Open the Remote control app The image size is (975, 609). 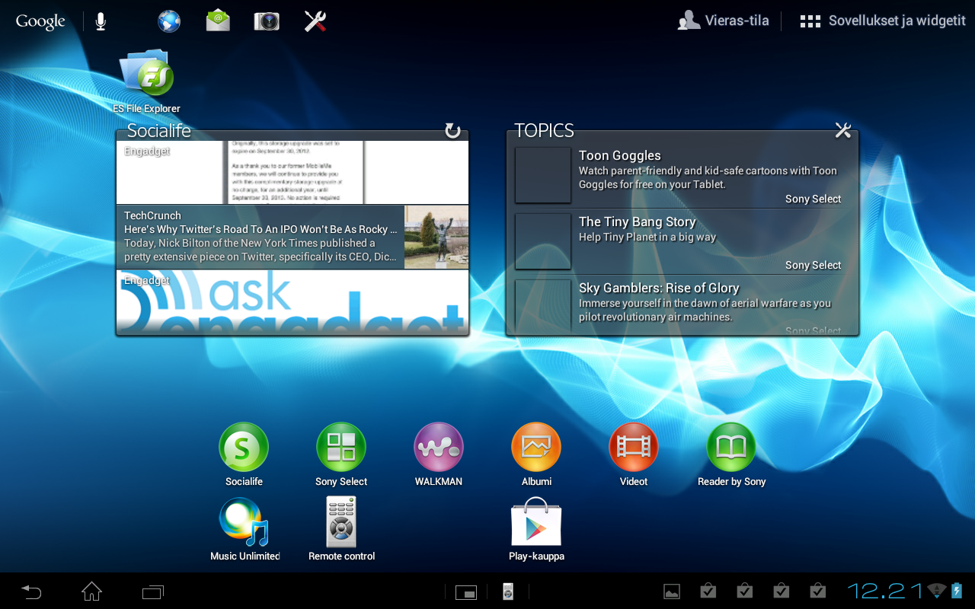341,529
